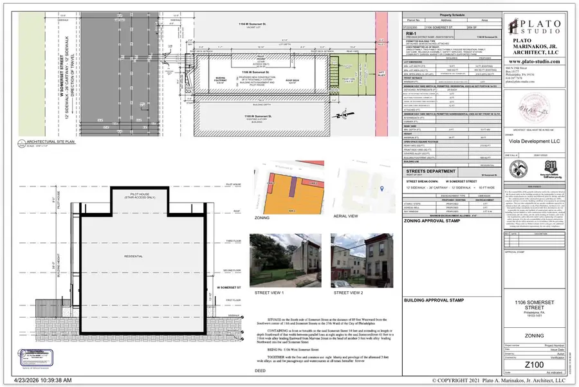
Task: Click the 'ROOF' level marker in section
Action: point(237,212)
